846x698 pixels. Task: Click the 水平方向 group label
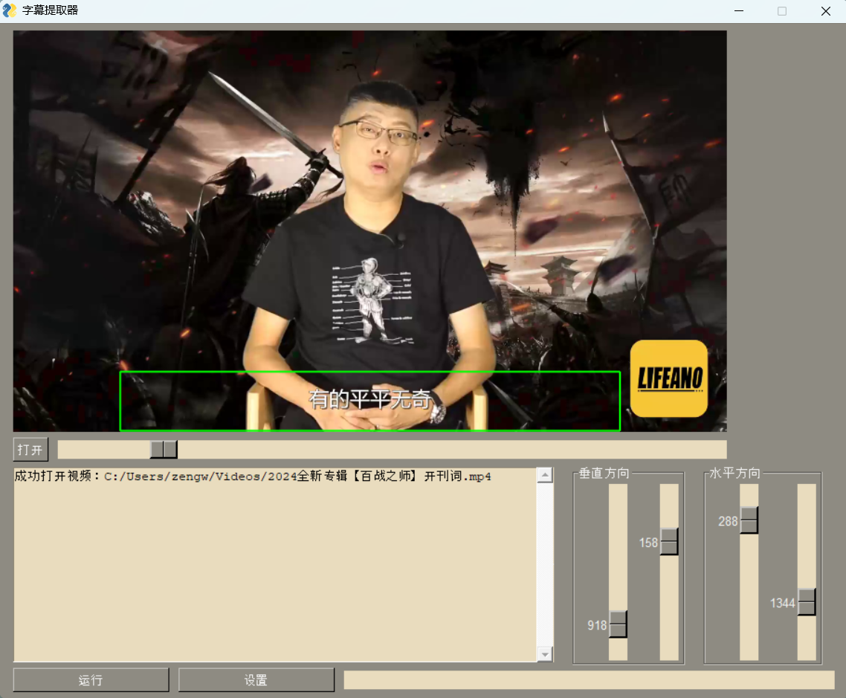(x=734, y=473)
